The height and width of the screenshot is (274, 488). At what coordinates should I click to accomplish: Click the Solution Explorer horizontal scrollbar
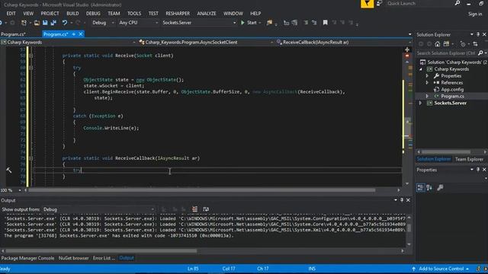[445, 152]
